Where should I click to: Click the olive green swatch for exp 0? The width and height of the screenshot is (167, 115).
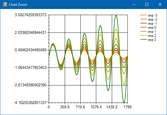[144, 27]
